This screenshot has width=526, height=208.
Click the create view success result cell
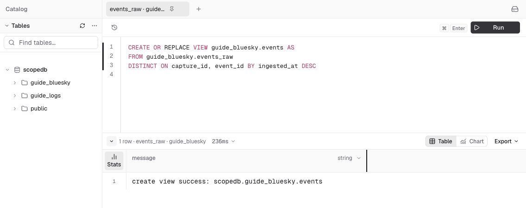tap(227, 182)
